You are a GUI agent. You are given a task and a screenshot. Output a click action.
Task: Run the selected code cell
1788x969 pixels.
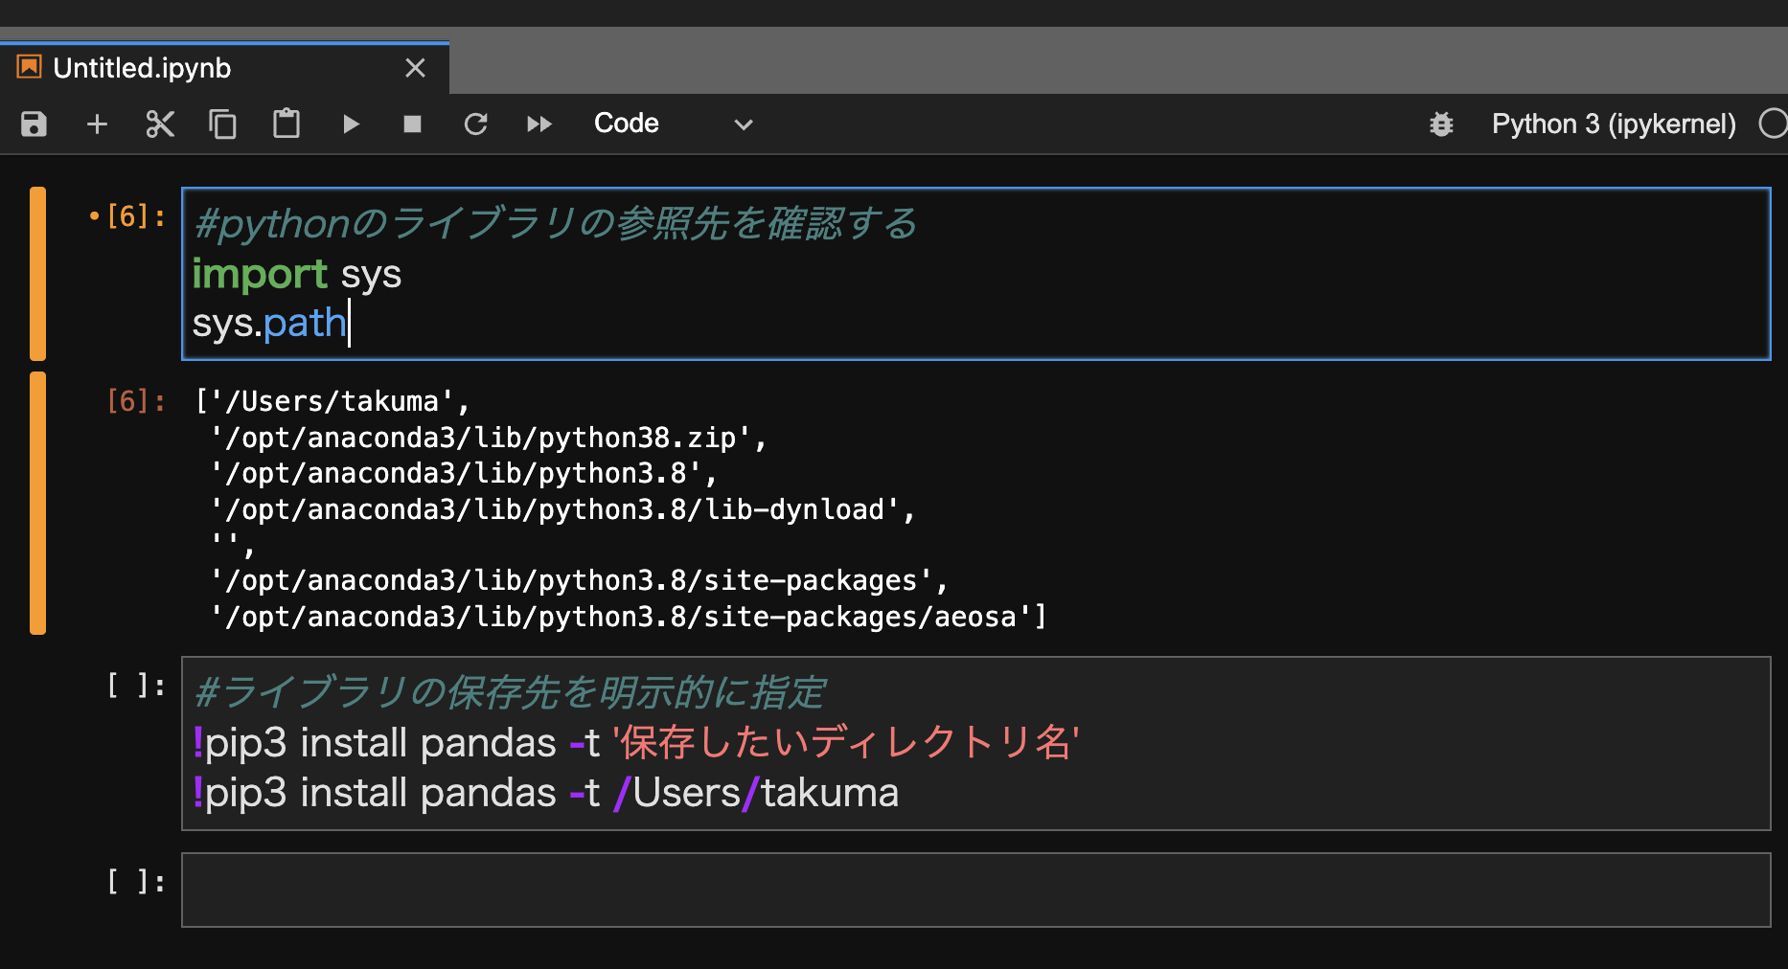351,124
